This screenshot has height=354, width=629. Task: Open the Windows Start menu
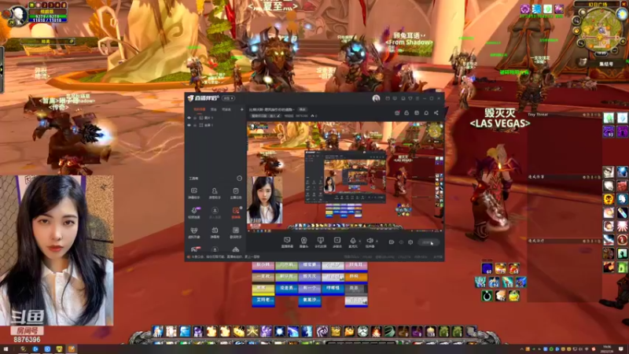pos(6,349)
